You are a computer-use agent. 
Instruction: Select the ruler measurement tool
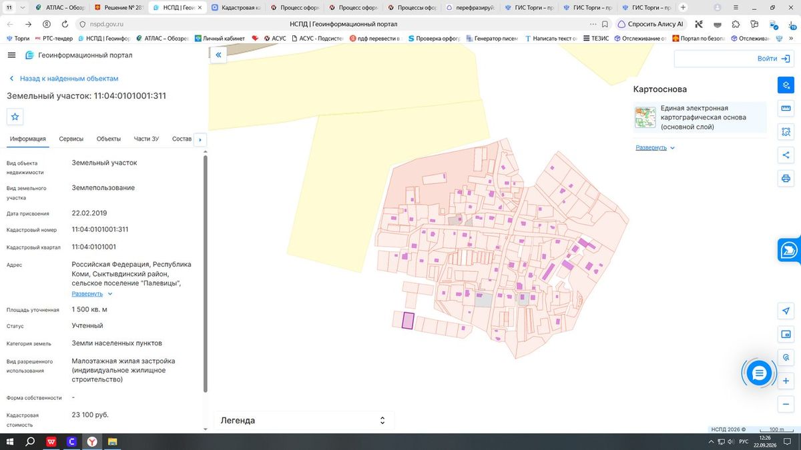coord(786,109)
